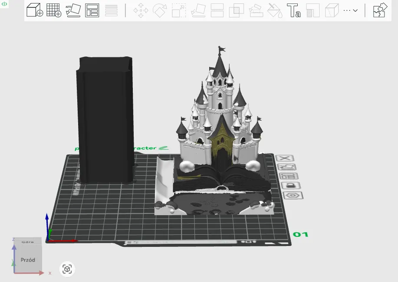
Task: Click the Add model cube icon
Action: pyautogui.click(x=35, y=10)
